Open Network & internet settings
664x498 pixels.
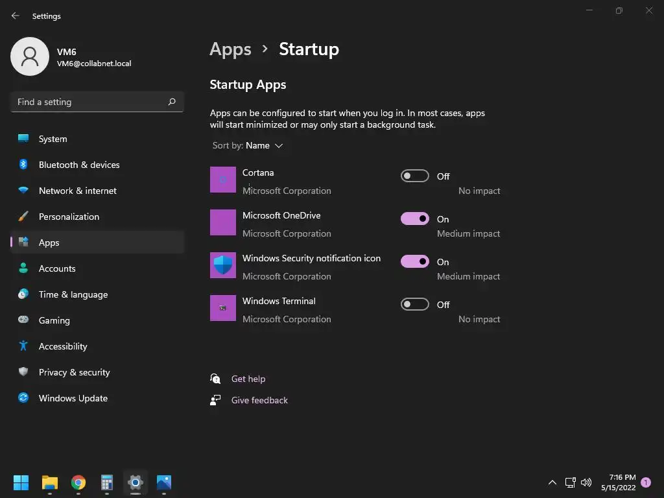(x=97, y=190)
